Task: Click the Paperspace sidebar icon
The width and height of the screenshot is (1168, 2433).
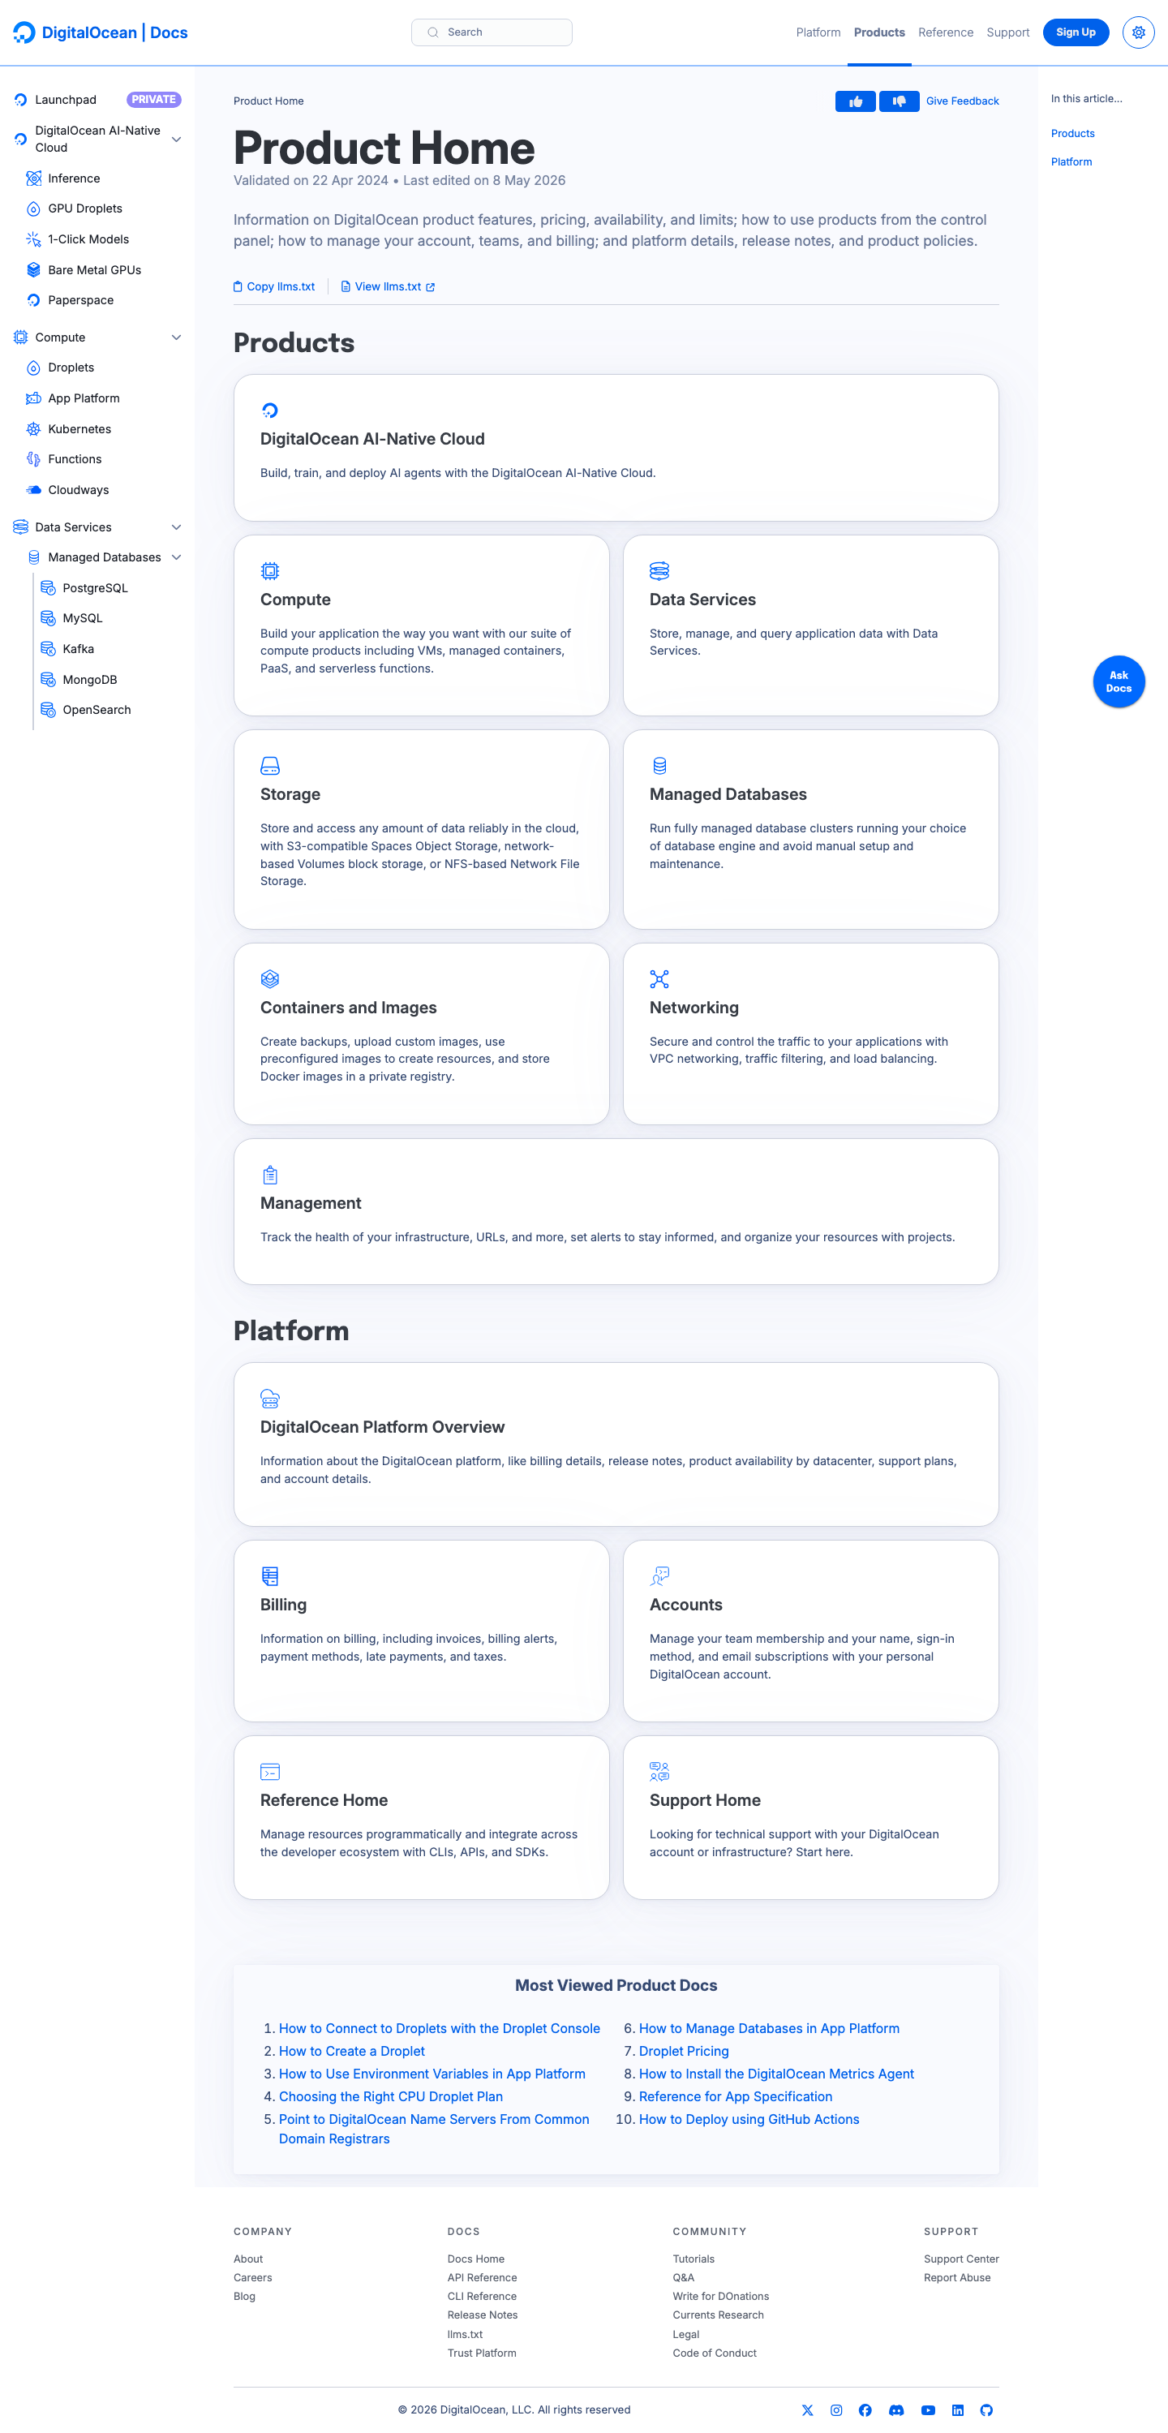Action: tap(33, 300)
